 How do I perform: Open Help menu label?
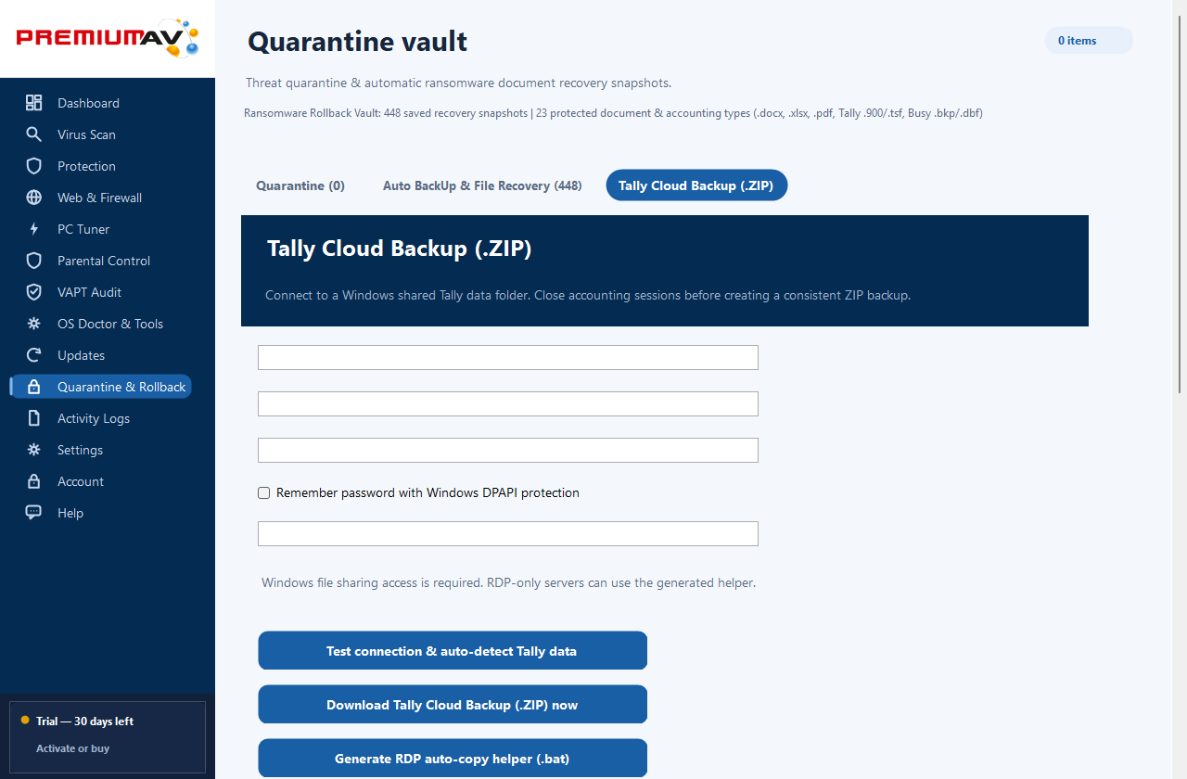click(70, 513)
